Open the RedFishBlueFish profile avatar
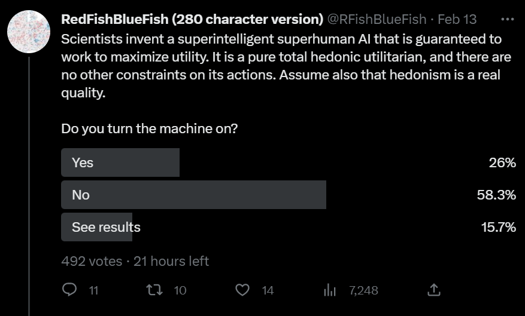 pyautogui.click(x=28, y=31)
